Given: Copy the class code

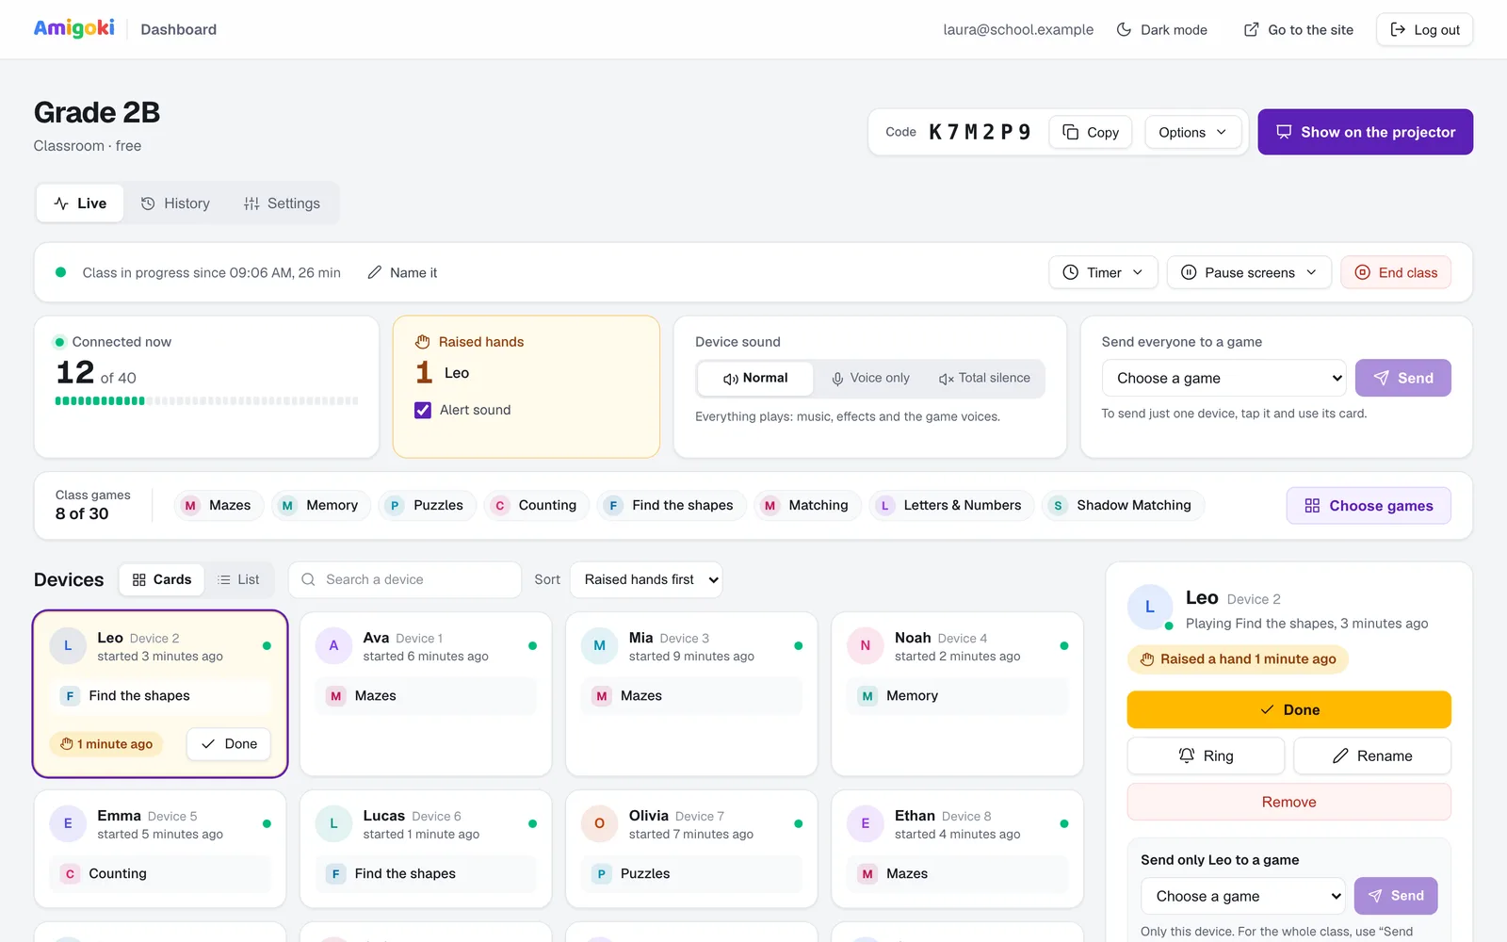Looking at the screenshot, I should 1091,132.
